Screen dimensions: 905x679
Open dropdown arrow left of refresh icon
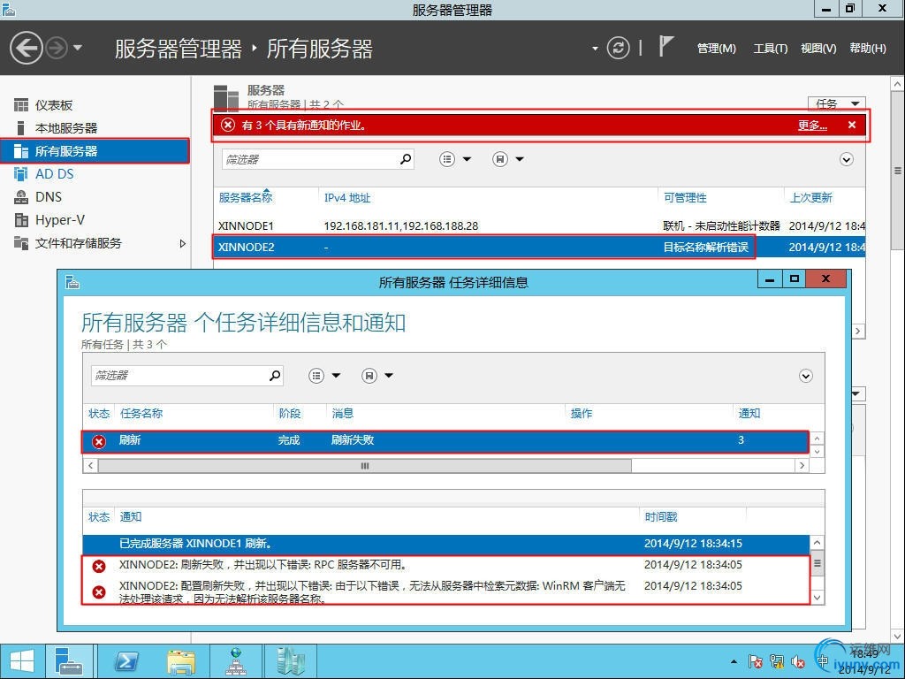[595, 49]
